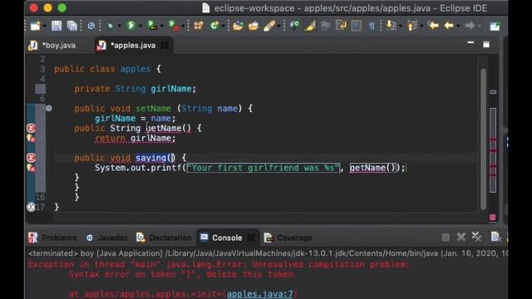Click Remove Launch in the console toolbar

(461, 237)
